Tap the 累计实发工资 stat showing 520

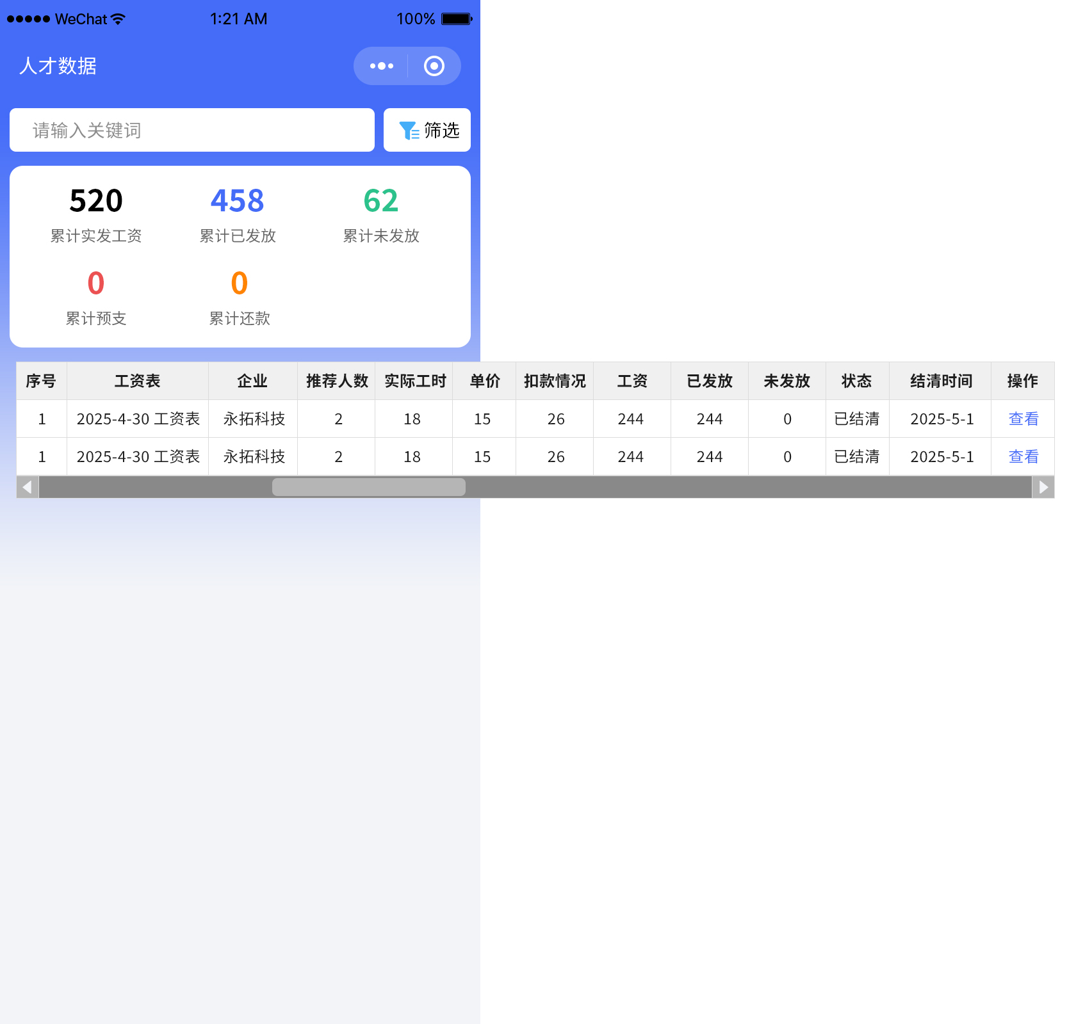click(x=96, y=201)
